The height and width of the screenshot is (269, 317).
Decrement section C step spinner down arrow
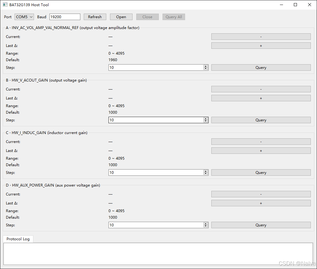[x=206, y=174]
